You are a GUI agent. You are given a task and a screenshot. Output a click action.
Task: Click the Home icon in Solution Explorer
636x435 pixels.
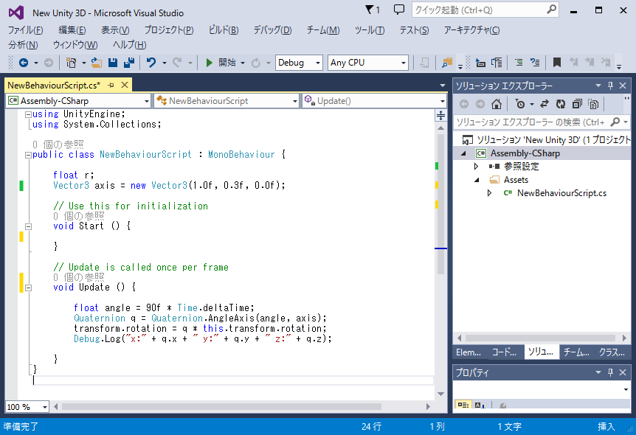(497, 104)
